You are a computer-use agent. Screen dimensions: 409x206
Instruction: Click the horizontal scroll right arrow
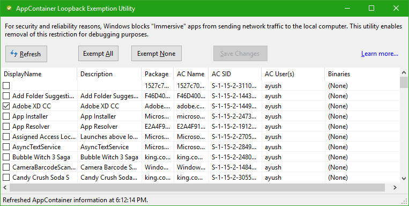(395, 187)
